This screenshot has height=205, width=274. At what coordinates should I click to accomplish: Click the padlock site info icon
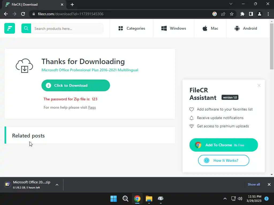click(x=34, y=14)
